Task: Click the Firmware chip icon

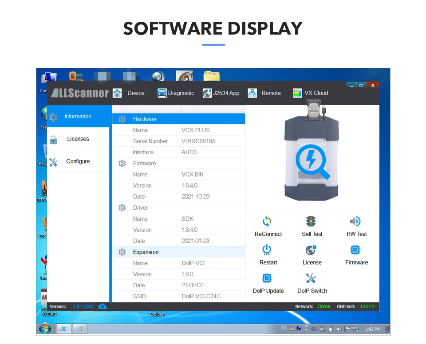Action: 355,250
